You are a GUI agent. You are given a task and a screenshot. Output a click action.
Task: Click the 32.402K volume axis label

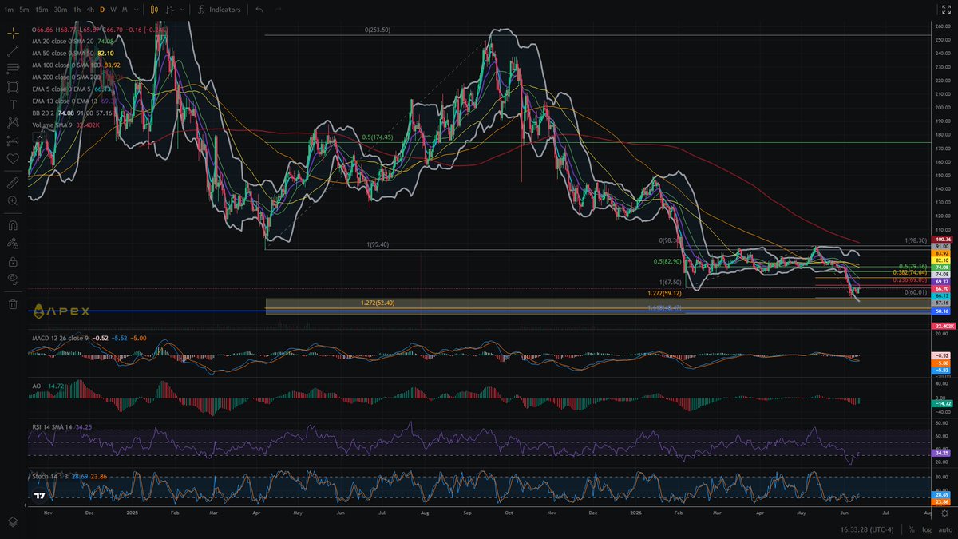(943, 327)
